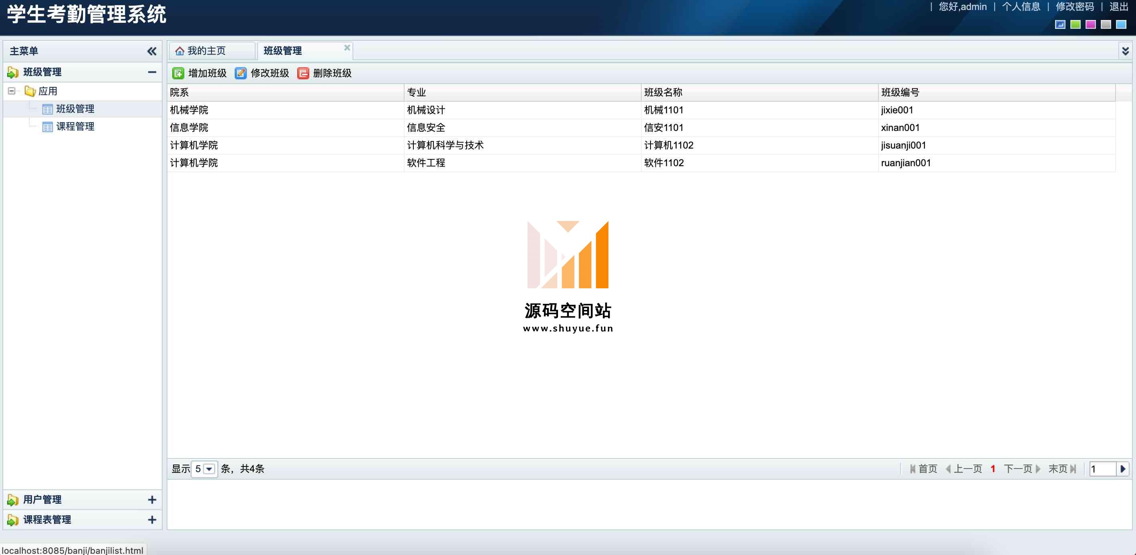Click page number 1 in pager
The height and width of the screenshot is (555, 1136).
click(x=993, y=469)
